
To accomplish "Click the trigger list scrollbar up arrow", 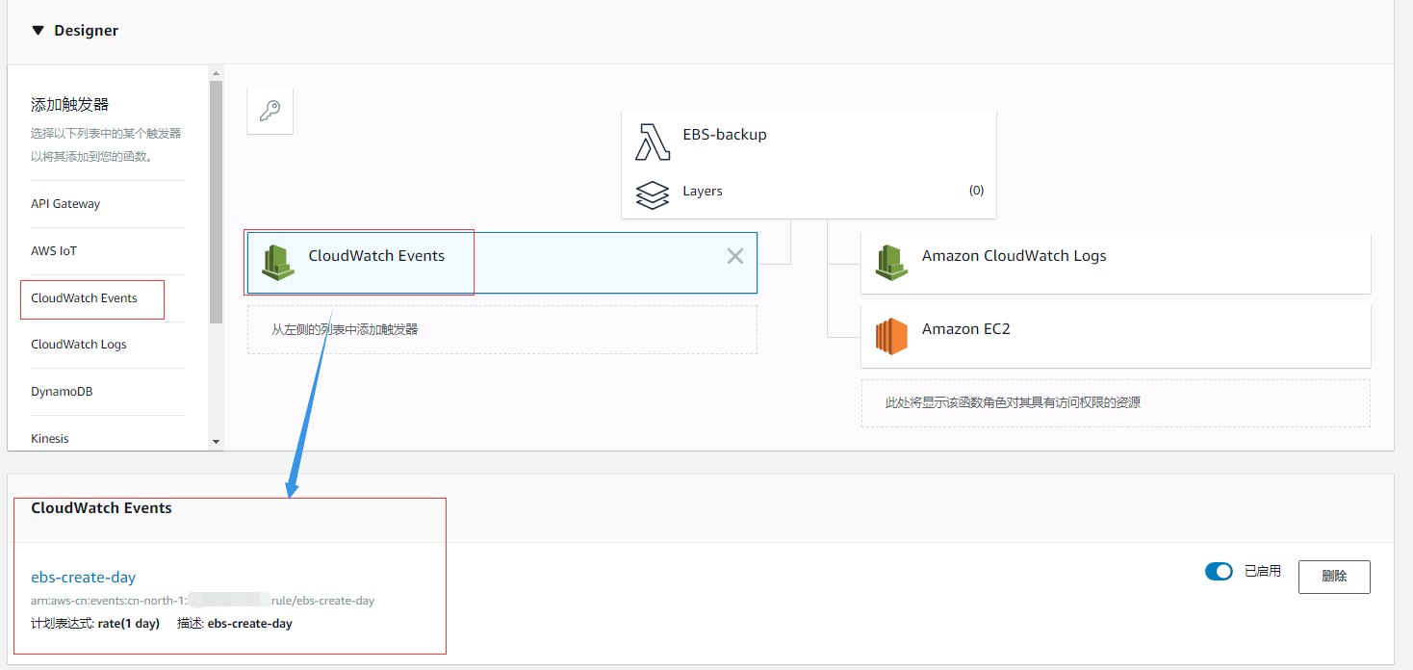I will (x=216, y=73).
